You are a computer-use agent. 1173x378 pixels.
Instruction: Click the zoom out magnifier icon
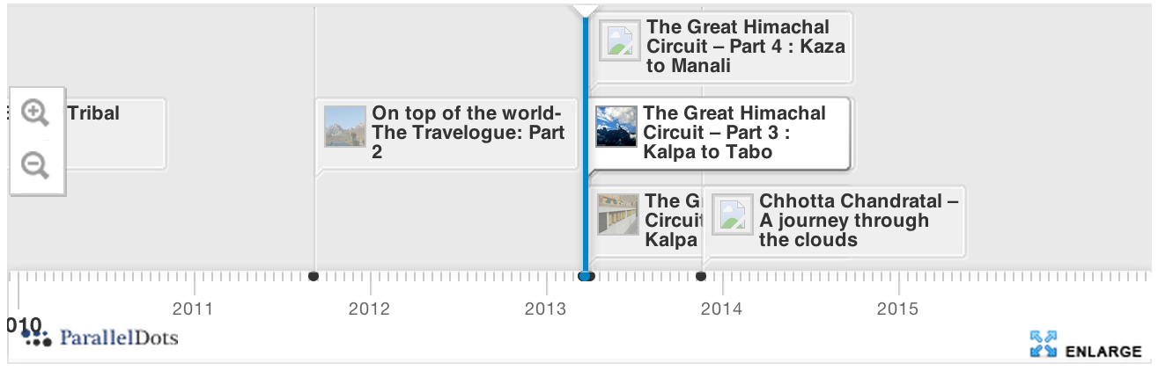[35, 164]
